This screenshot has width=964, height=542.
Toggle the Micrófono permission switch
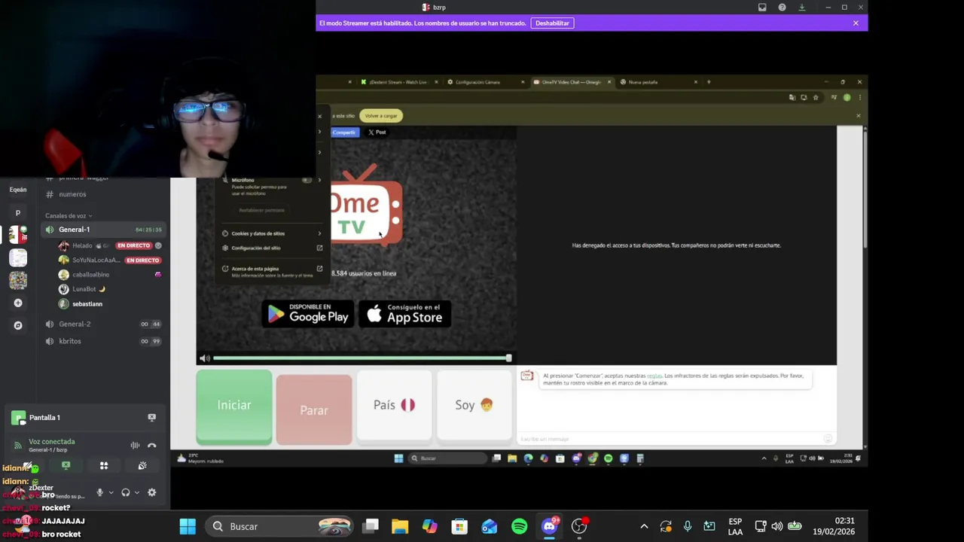307,181
